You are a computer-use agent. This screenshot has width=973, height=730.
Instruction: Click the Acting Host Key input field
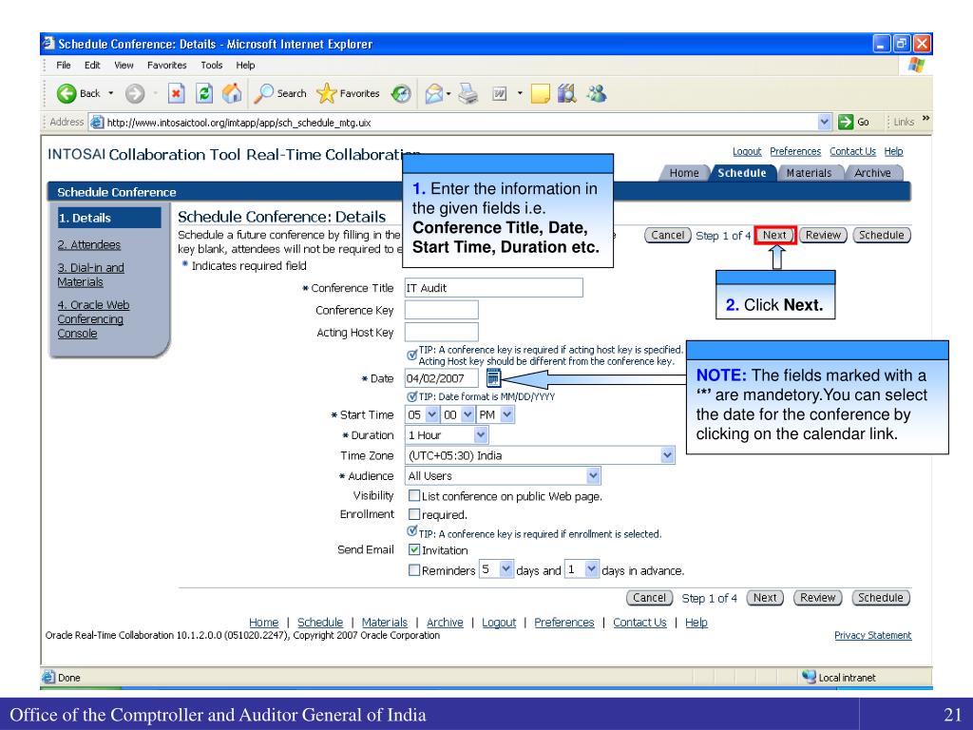441,332
